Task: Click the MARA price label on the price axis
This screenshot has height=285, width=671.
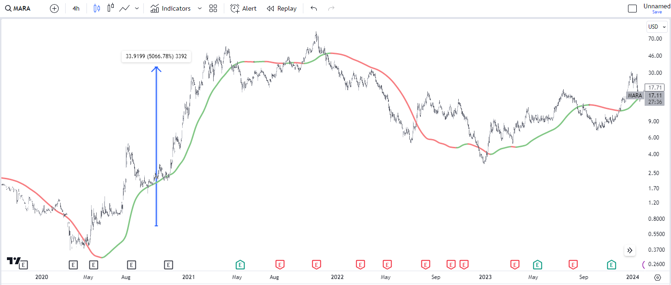Action: [x=634, y=95]
